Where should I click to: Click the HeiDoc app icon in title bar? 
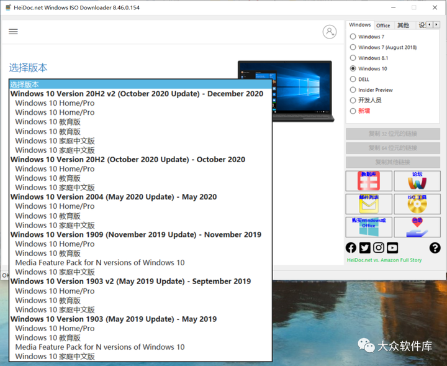coord(8,7)
